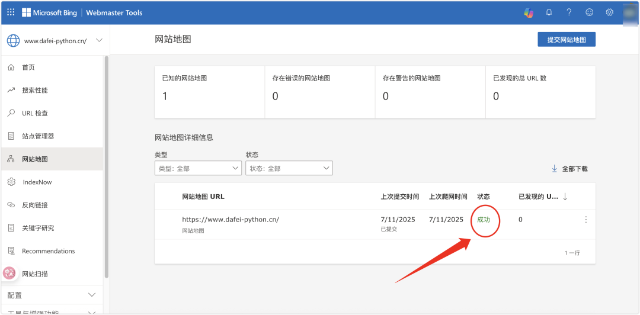Click the 存在警告的网站地图 summary card
This screenshot has height=315, width=640.
(x=430, y=92)
